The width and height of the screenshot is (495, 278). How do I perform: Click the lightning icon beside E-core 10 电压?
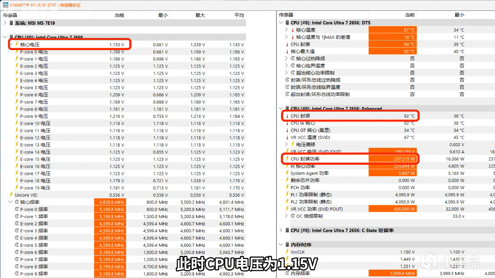tap(17, 123)
